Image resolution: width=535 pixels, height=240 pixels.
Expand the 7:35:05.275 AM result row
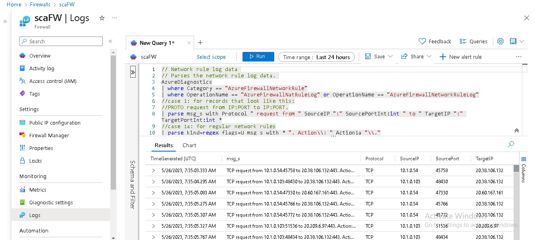[153, 204]
